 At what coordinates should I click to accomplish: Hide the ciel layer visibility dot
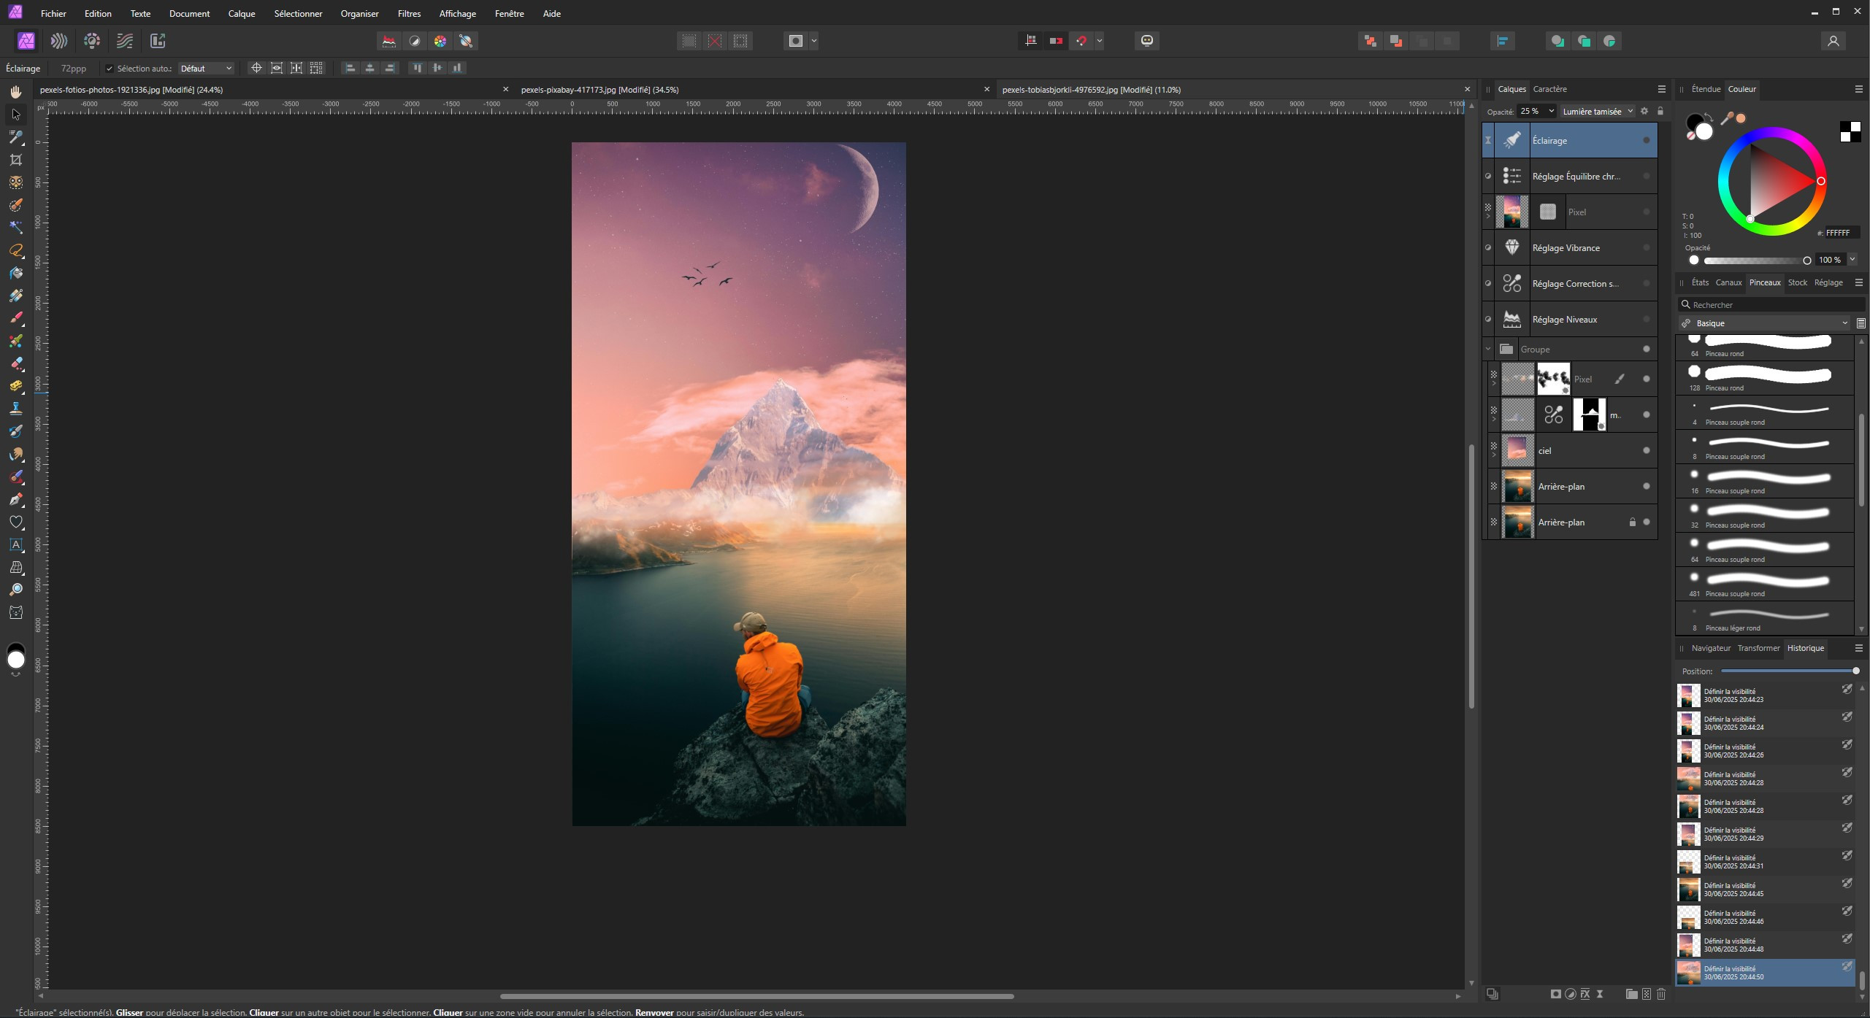pos(1646,451)
